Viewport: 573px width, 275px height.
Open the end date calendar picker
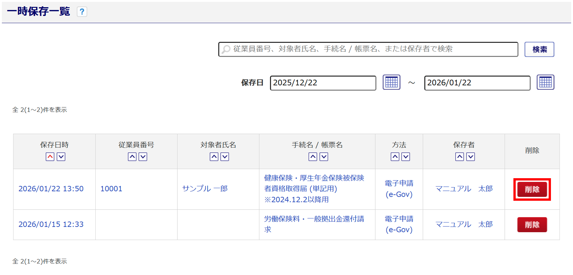[545, 83]
